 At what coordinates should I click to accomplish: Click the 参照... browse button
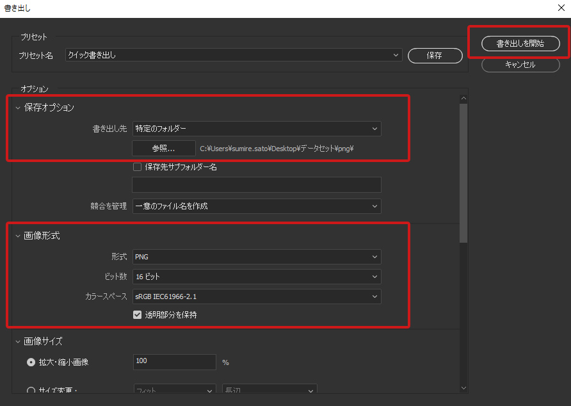(x=163, y=149)
